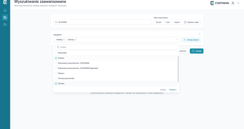Select the 7 dni date filter
The height and width of the screenshot is (129, 244).
pos(167,22)
